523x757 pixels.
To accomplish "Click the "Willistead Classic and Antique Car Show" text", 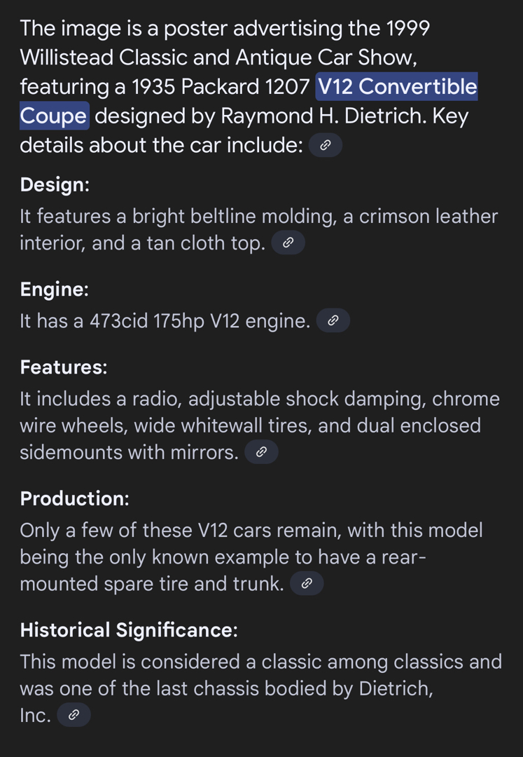I will pyautogui.click(x=218, y=57).
